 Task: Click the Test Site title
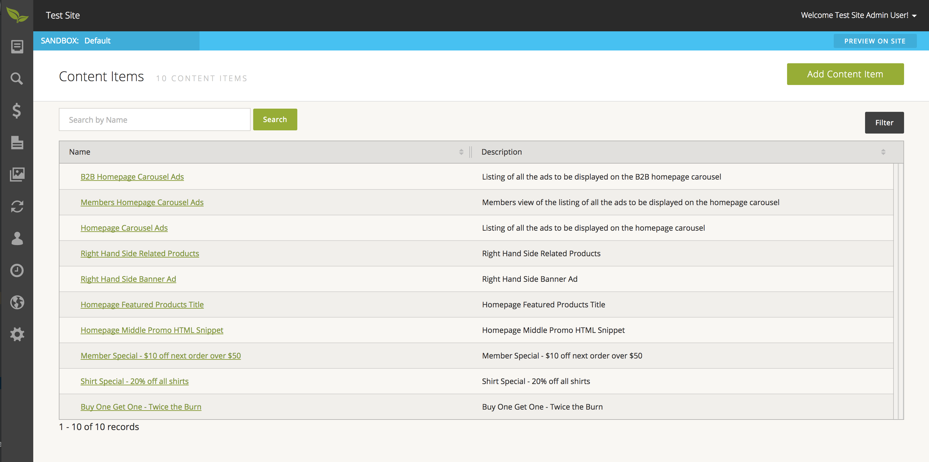[x=63, y=16]
